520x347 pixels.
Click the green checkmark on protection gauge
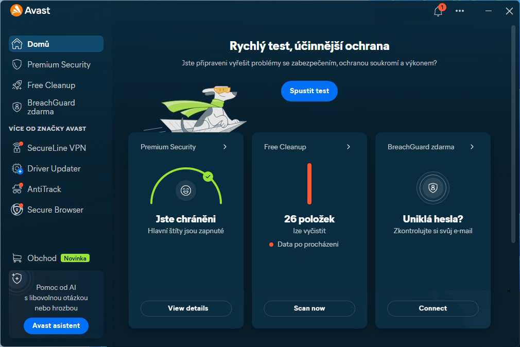(208, 177)
